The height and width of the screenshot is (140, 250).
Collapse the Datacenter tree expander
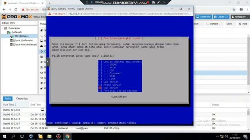(3, 28)
